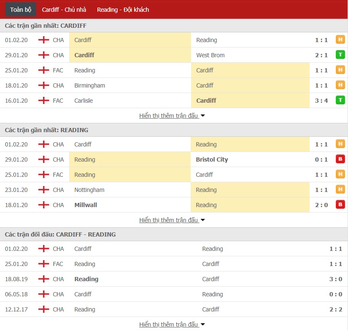Click the H badge of Cardiff section's 01.02.20 row
The image size is (348, 330).
340,40
